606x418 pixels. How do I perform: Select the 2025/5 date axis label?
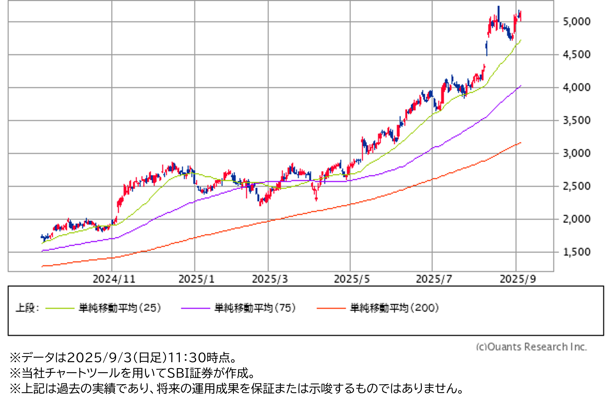click(352, 279)
